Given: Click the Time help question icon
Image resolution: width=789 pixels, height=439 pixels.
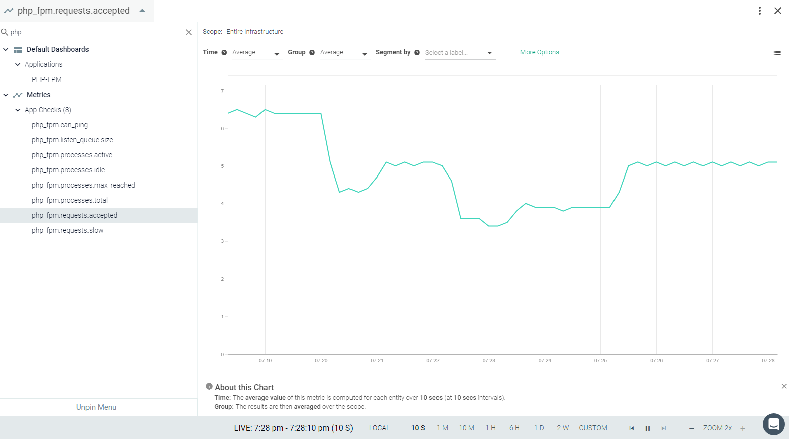Looking at the screenshot, I should pyautogui.click(x=224, y=52).
